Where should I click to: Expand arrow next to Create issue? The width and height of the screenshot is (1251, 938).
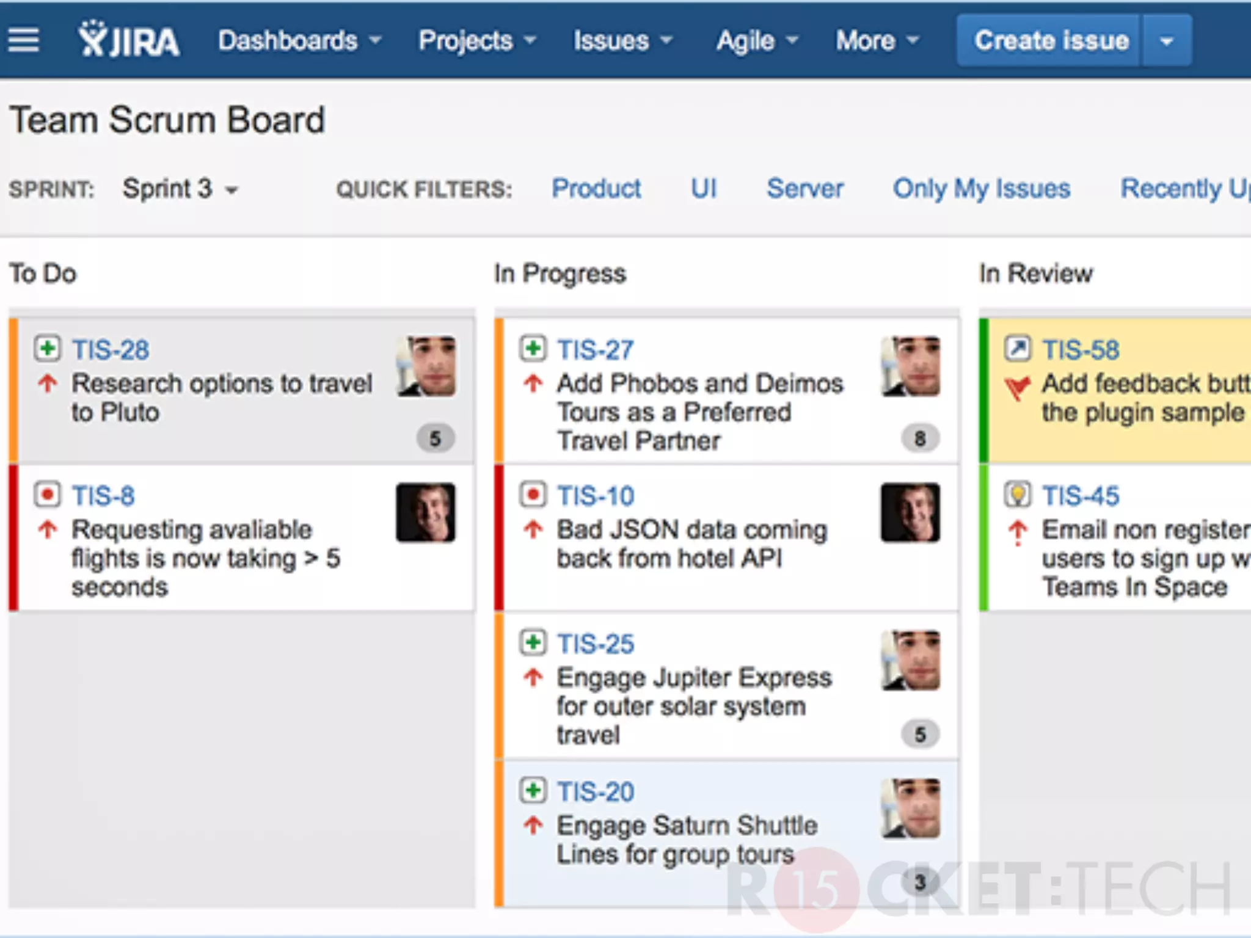[1167, 41]
